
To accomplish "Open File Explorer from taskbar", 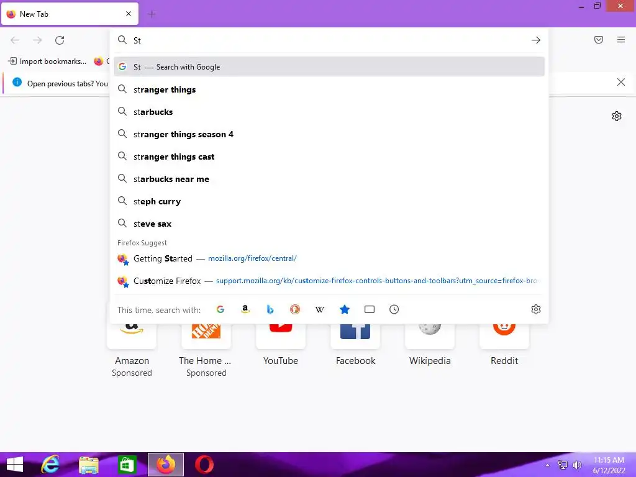I will 89,465.
